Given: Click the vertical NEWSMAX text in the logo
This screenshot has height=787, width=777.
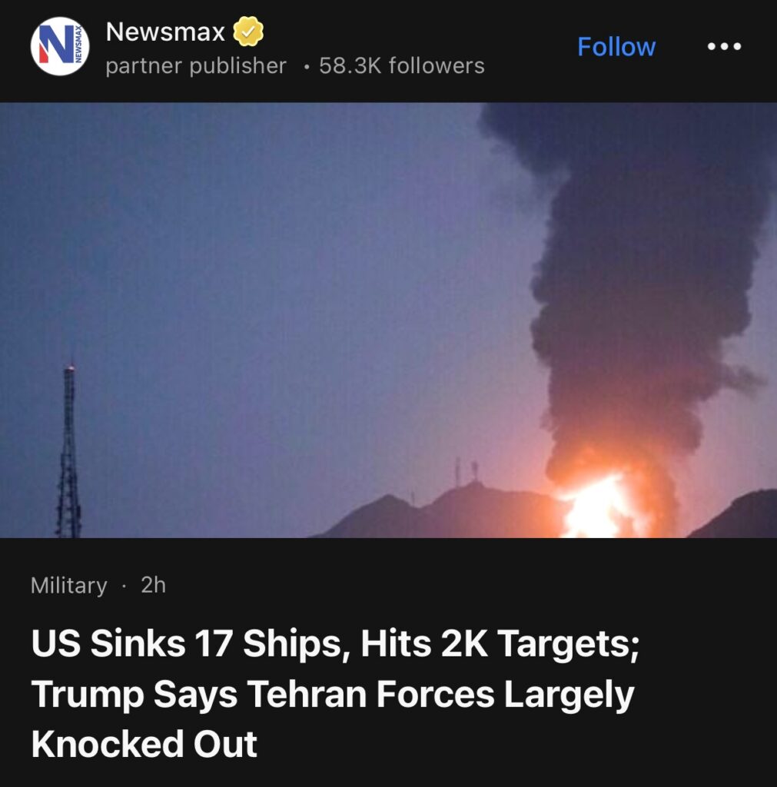Looking at the screenshot, I should pos(78,46).
